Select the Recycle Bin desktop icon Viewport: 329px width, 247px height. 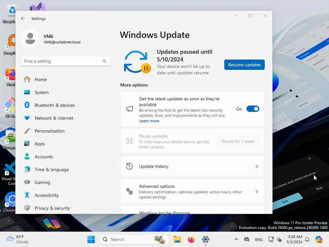9,14
